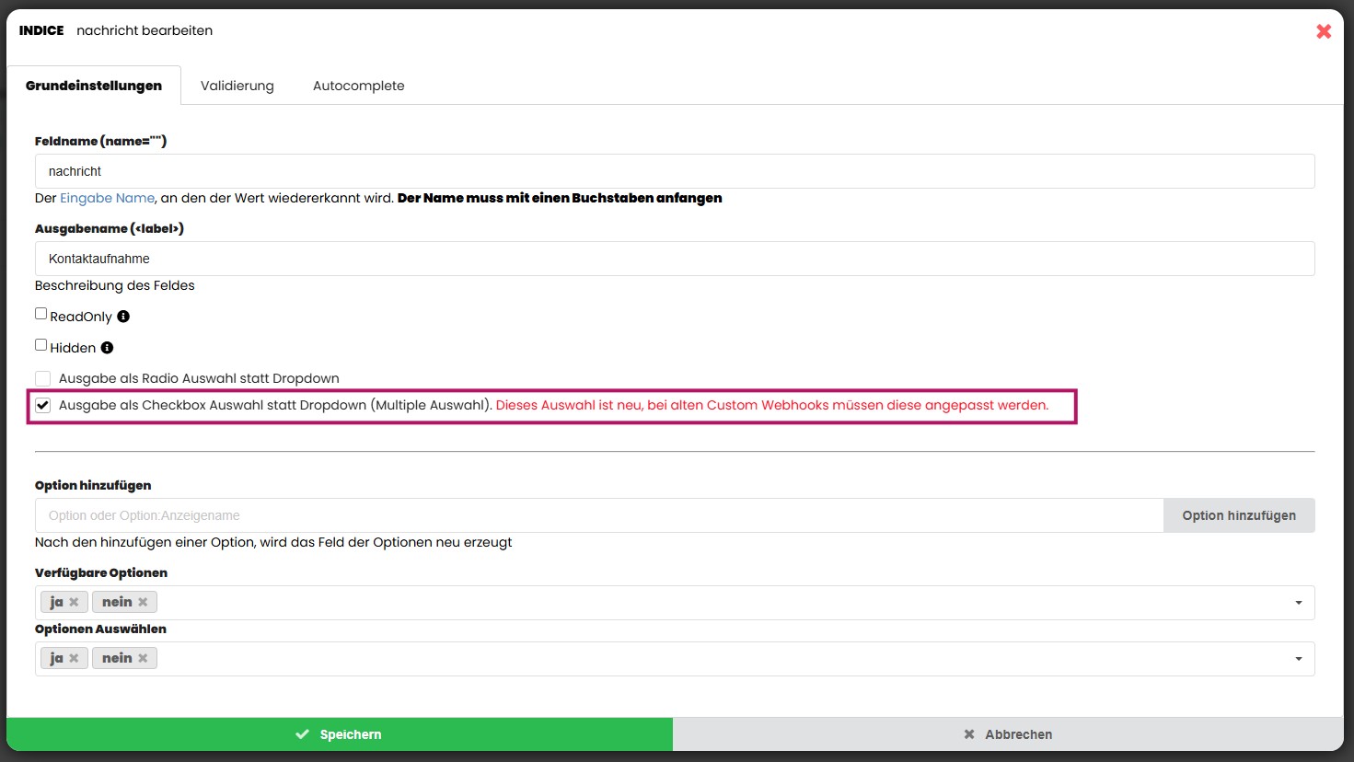Remove 'nein' tag from Optionen Auswählen
This screenshot has height=762, width=1354.
[143, 659]
